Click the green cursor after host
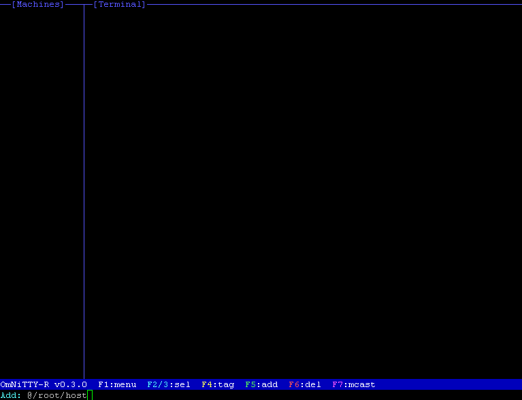Viewport: 522px width, 400px height. [90, 395]
